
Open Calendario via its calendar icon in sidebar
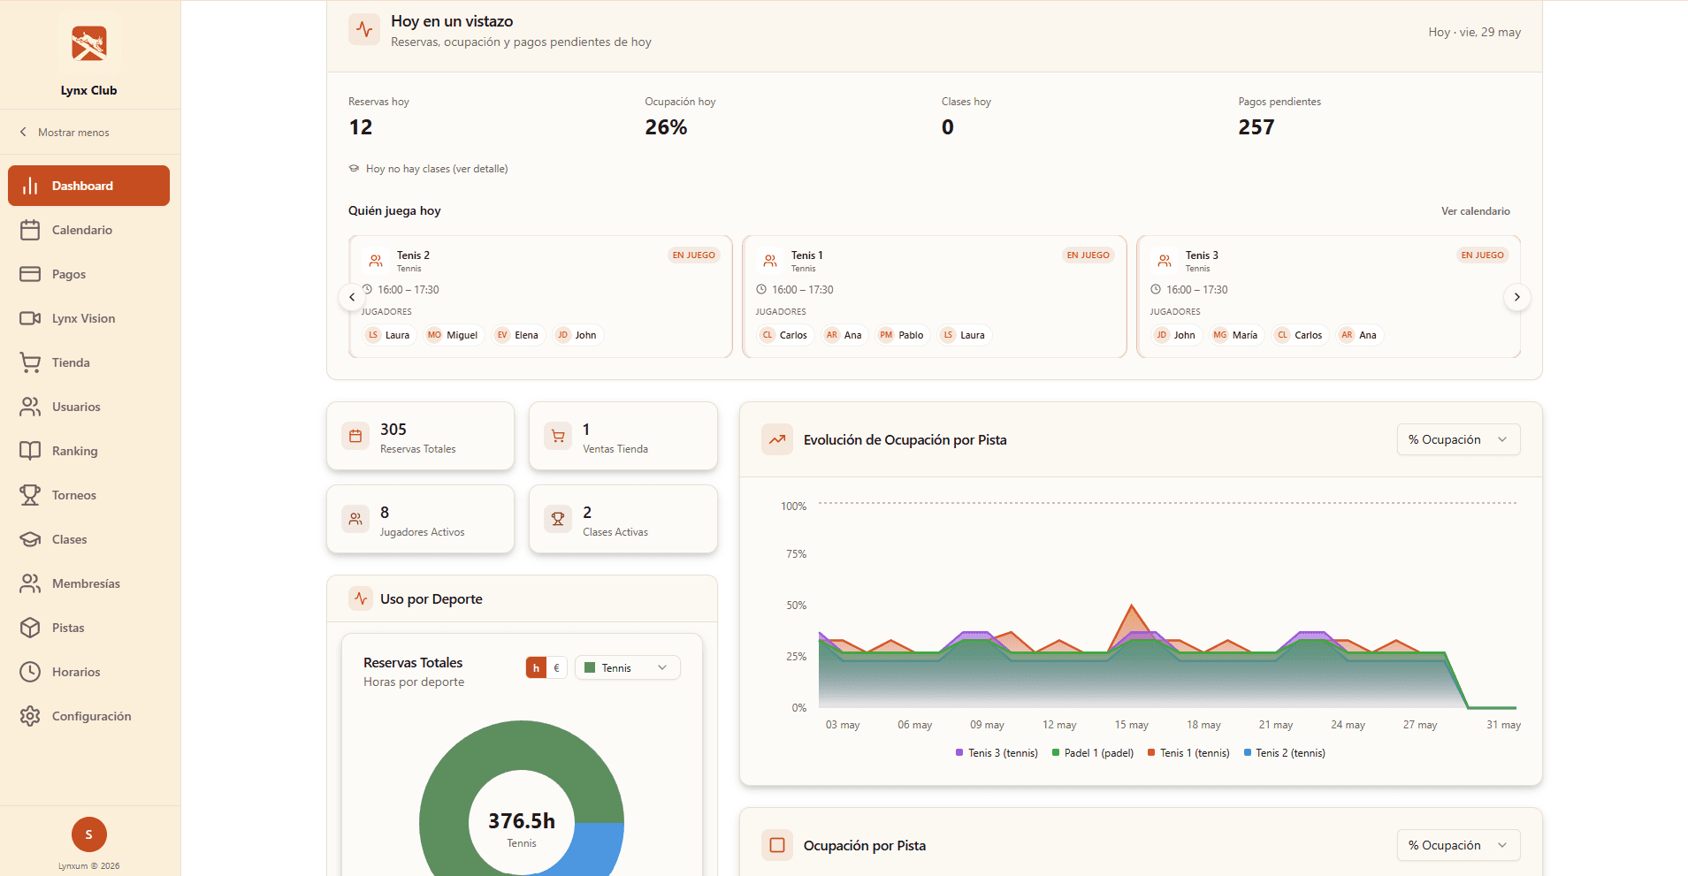(30, 230)
